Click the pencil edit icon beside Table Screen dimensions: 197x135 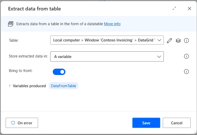click(x=169, y=40)
